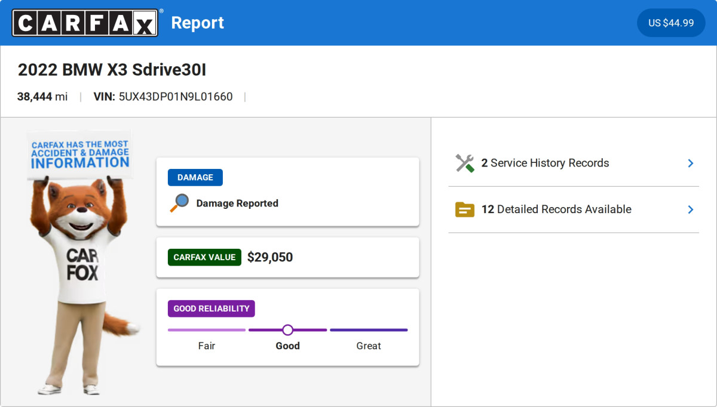Click the fox's Accident & Damage Information sign
717x407 pixels.
pos(79,154)
